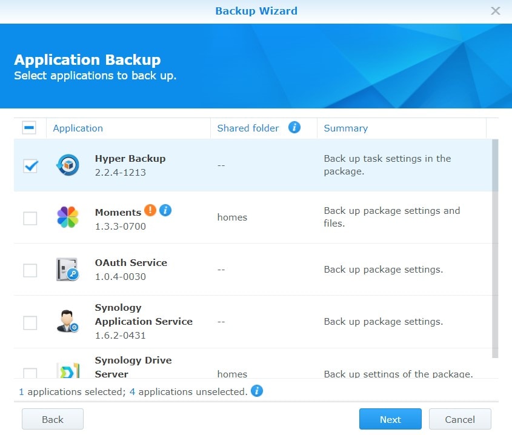The width and height of the screenshot is (512, 435).
Task: Click the '1 applications selected' status text
Action: (x=72, y=391)
